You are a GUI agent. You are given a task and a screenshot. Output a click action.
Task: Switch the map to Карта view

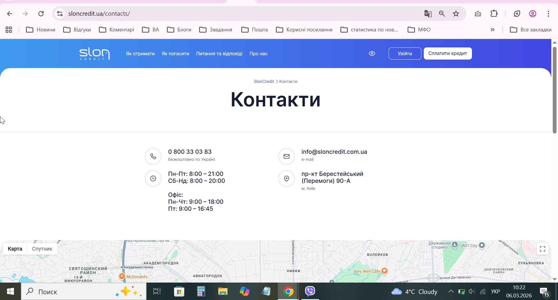point(15,249)
